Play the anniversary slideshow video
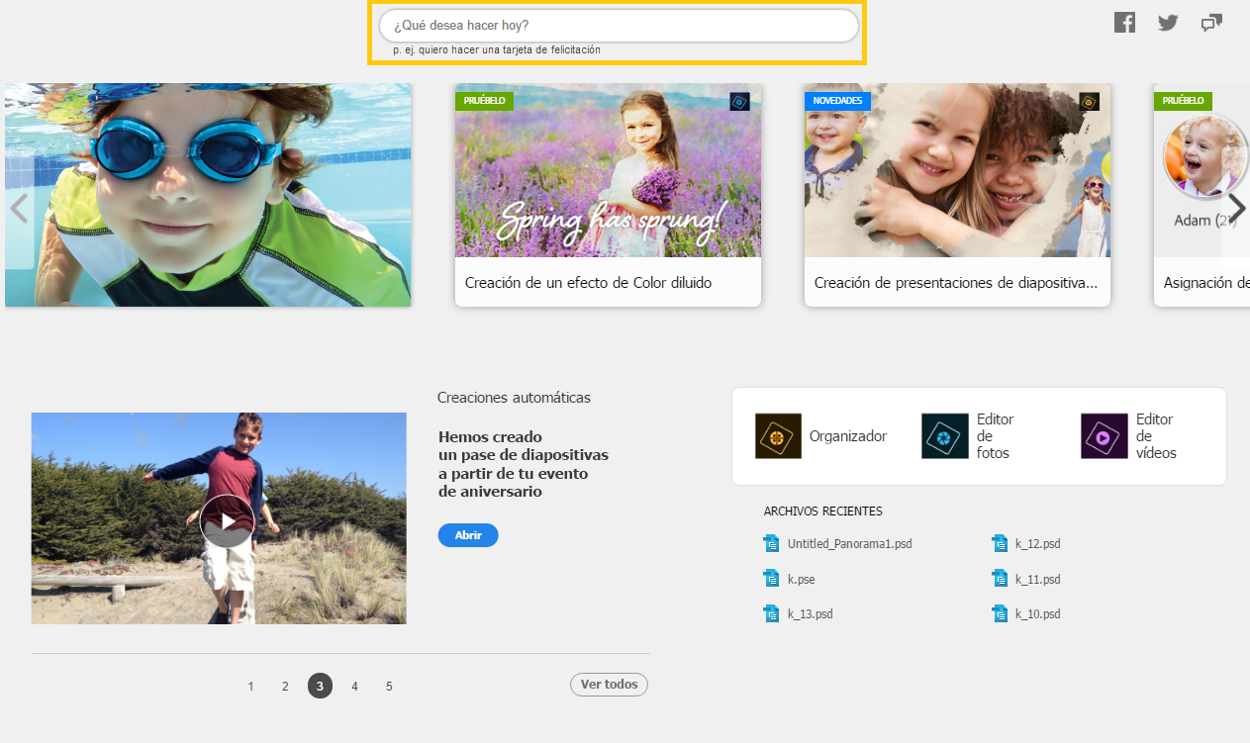The width and height of the screenshot is (1250, 743). 228,520
